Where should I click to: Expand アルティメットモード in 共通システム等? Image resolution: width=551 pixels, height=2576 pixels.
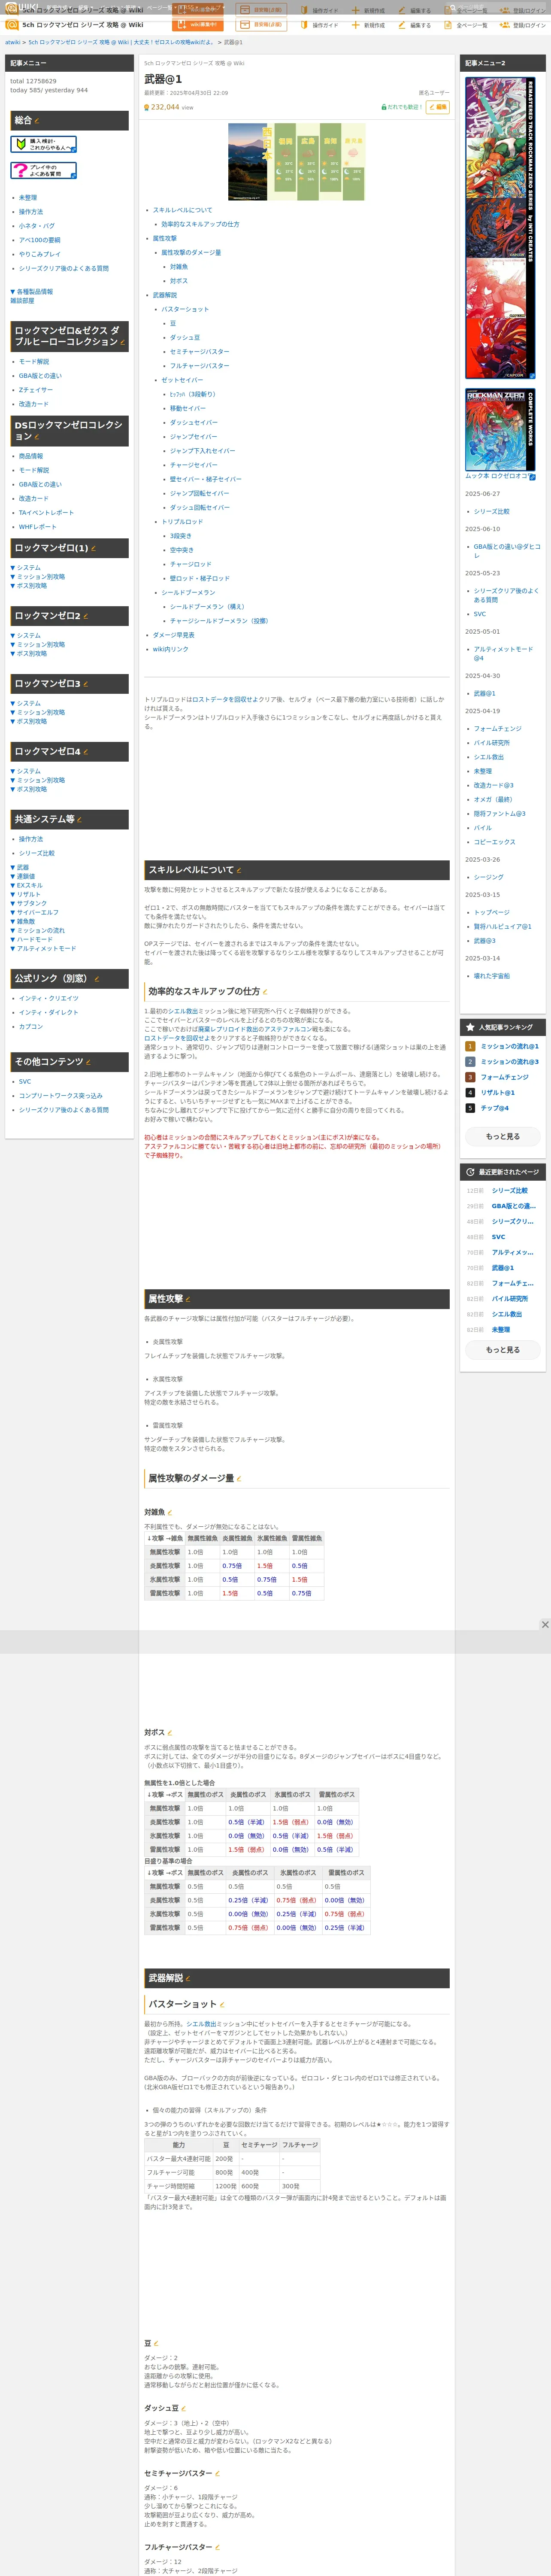click(x=43, y=948)
